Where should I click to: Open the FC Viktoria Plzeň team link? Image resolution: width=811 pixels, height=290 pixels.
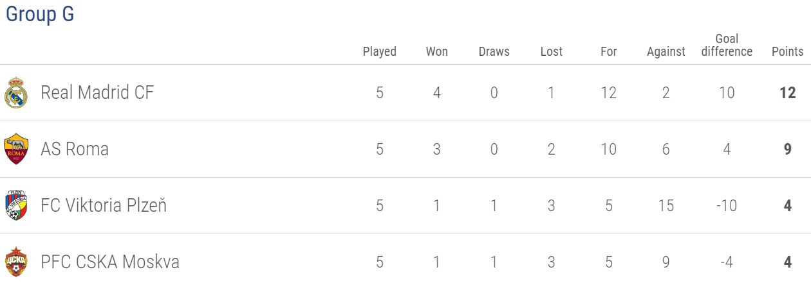pyautogui.click(x=104, y=205)
